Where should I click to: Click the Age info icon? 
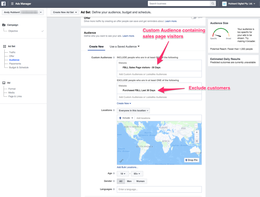(x=114, y=173)
